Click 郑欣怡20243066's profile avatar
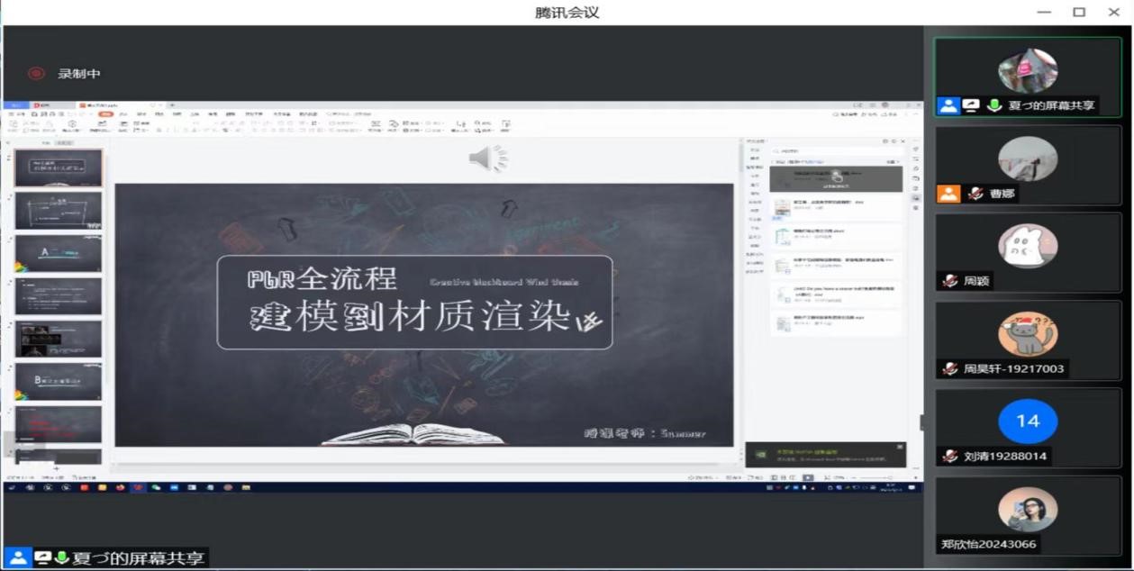Screen dimensions: 1134x571 click(1028, 510)
